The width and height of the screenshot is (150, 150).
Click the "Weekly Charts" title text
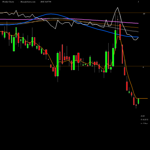[x=8, y=2]
